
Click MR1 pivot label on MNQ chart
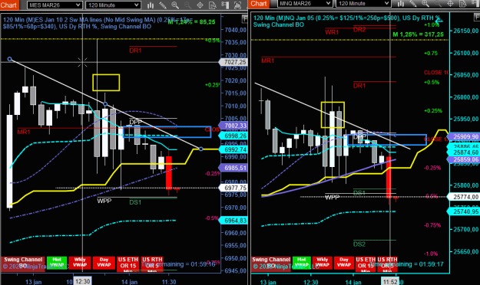(x=268, y=61)
